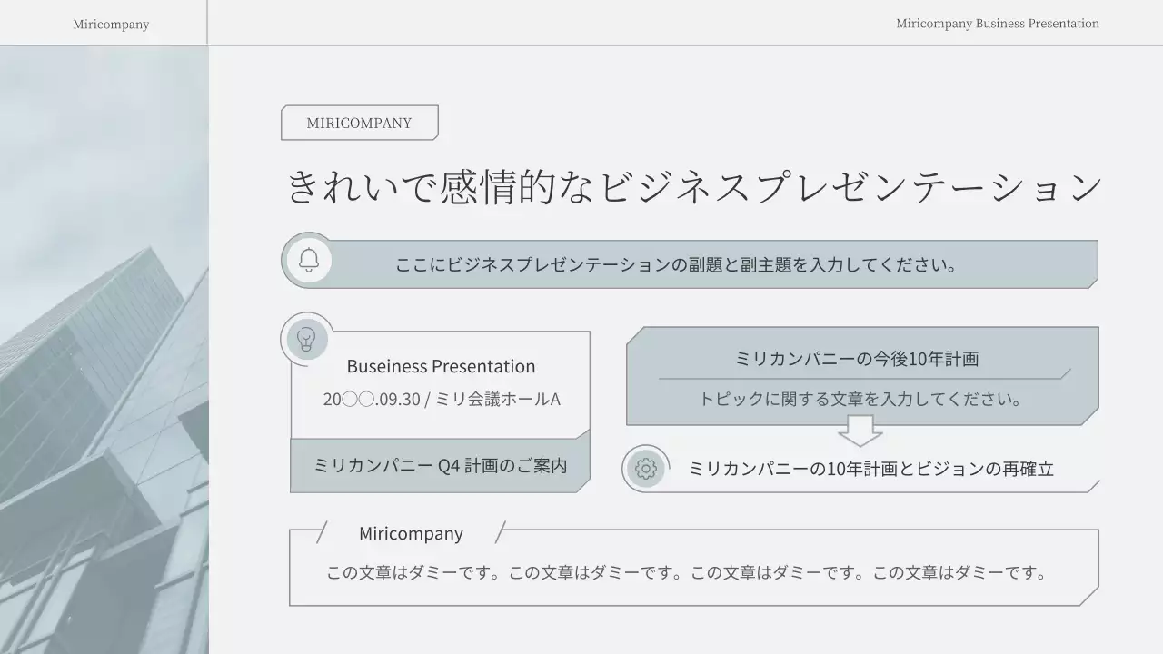Click the MIRICOMPANY label box at top
Image resolution: width=1163 pixels, height=654 pixels.
click(360, 122)
